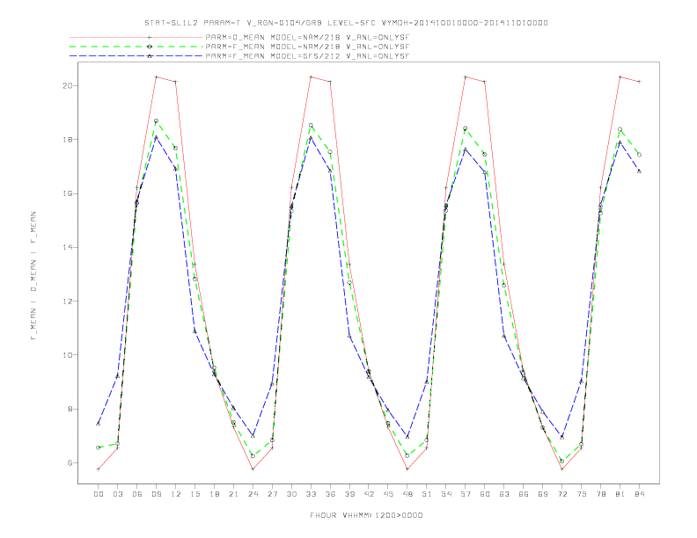Viewport: 697px width, 538px height.
Task: Click the chart title starting with STAT=SL1L2
Action: 346,23
